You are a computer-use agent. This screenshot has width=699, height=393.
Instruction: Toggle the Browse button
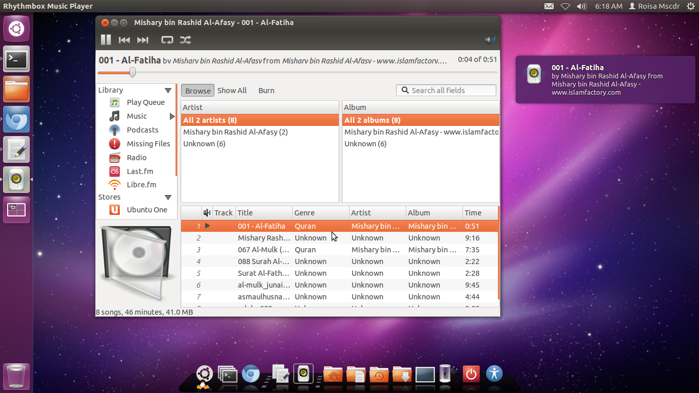coord(198,91)
